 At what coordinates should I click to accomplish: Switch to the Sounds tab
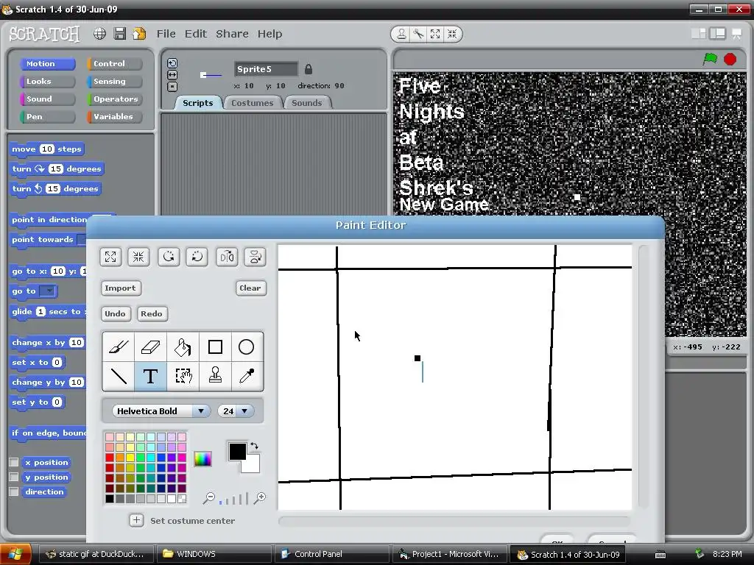[x=307, y=103]
